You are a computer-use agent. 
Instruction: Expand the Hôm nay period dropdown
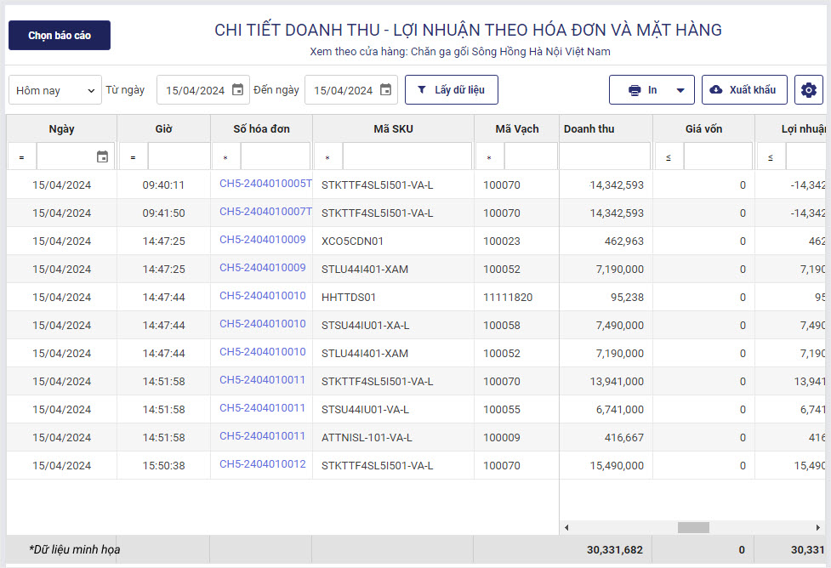[55, 90]
